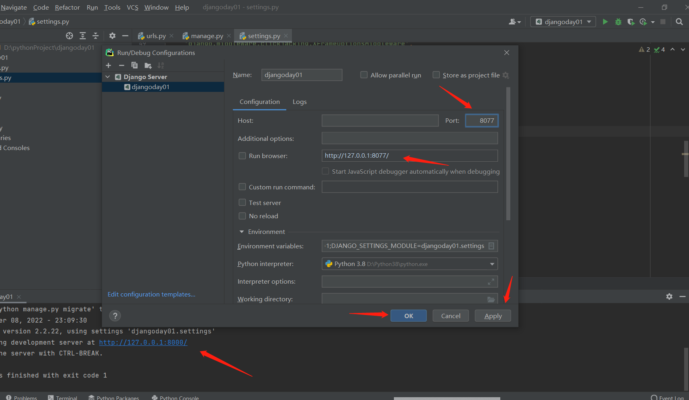Switch to the Logs tab
689x400 pixels.
coord(300,102)
